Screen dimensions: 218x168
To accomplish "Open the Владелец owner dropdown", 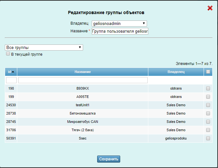I will [x=119, y=23].
